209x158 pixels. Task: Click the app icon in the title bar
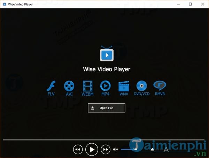point(5,4)
